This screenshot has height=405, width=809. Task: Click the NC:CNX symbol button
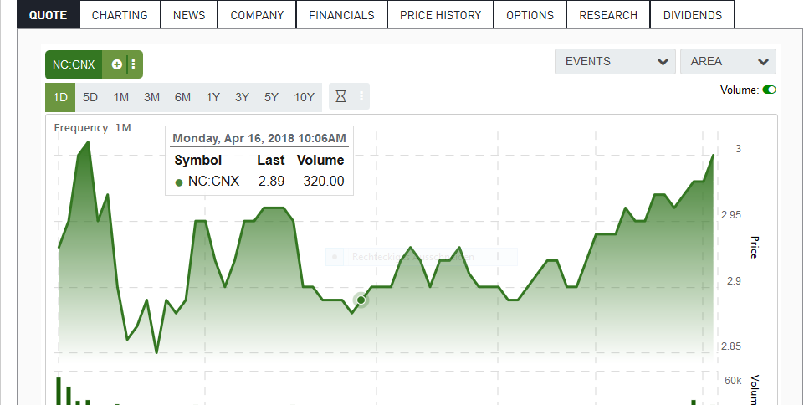75,64
